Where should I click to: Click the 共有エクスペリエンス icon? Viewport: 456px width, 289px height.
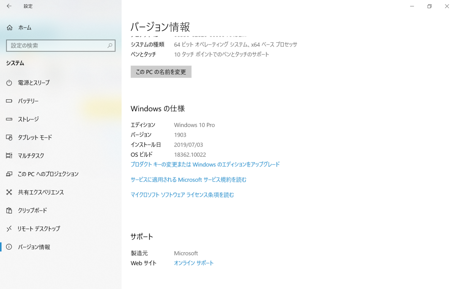(9, 192)
